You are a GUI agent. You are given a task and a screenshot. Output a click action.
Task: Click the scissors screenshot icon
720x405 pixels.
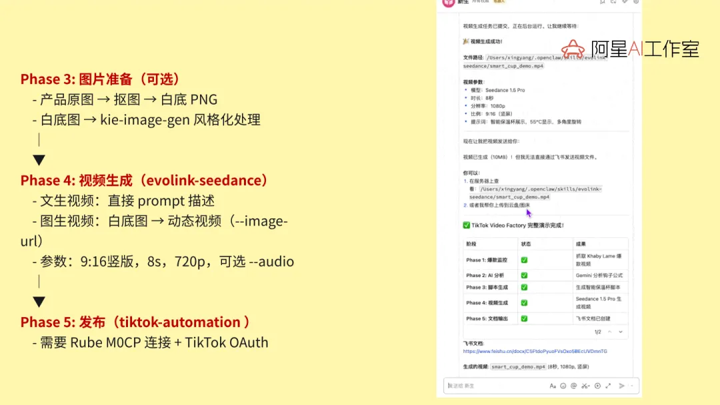tap(585, 386)
